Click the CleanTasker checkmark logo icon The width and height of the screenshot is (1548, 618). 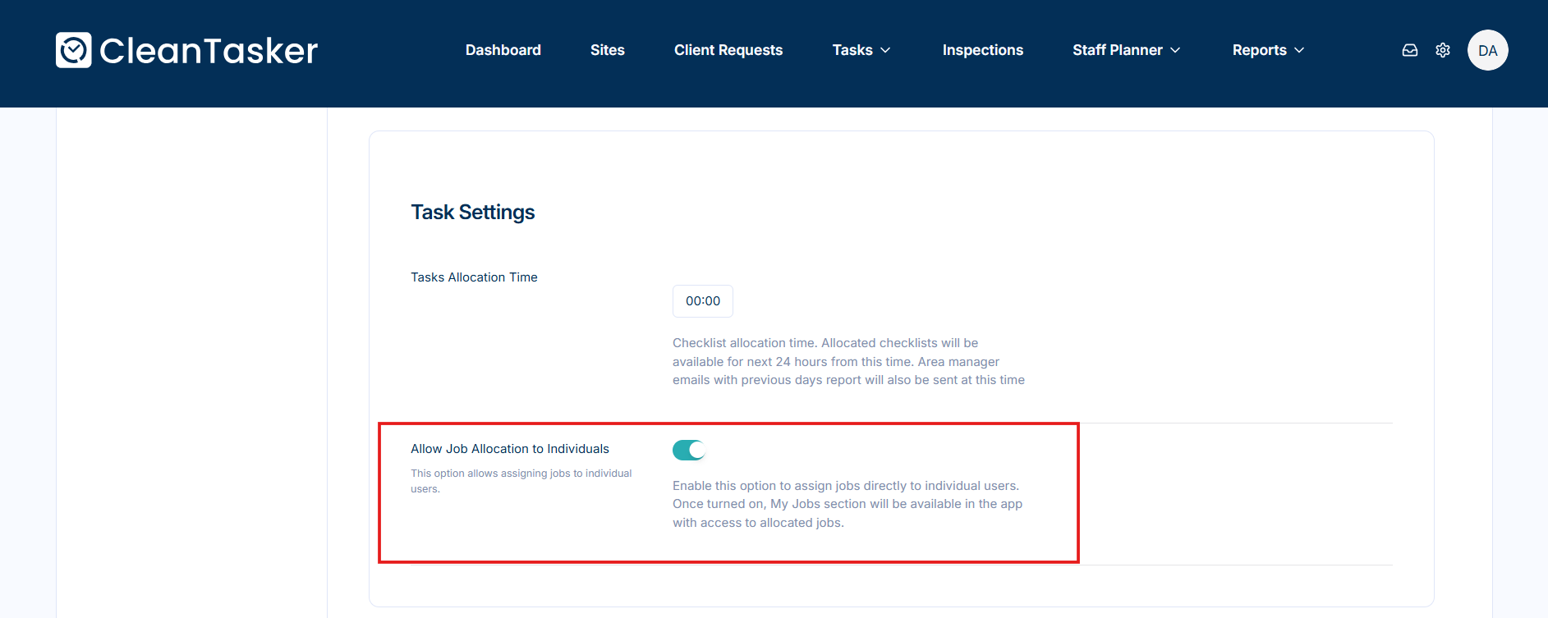pos(74,50)
